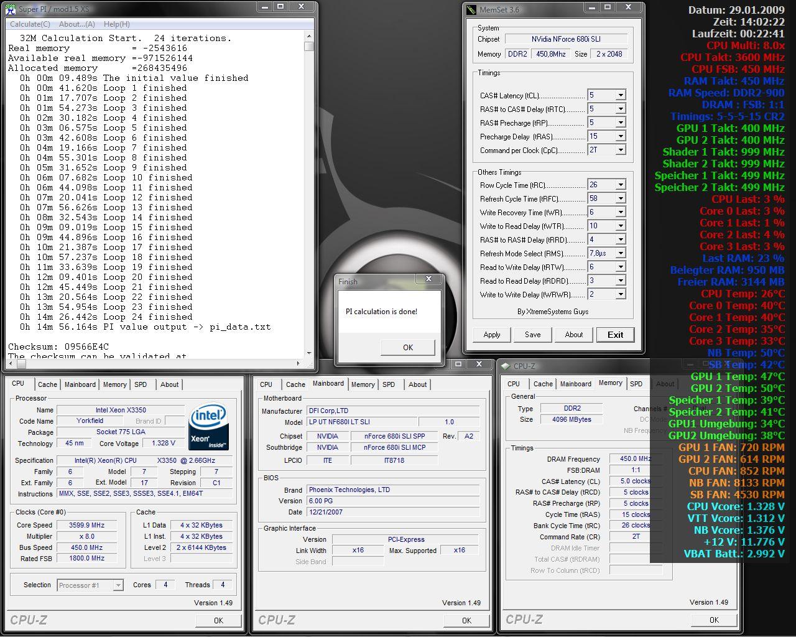Open Cache tab in CPU-Z Memory window
The height and width of the screenshot is (637, 796).
pyautogui.click(x=543, y=384)
